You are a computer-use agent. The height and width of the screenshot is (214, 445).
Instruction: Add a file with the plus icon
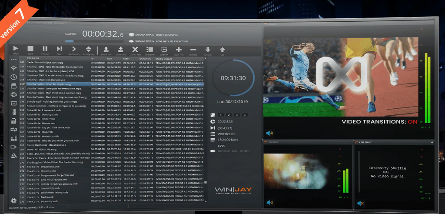point(179,50)
